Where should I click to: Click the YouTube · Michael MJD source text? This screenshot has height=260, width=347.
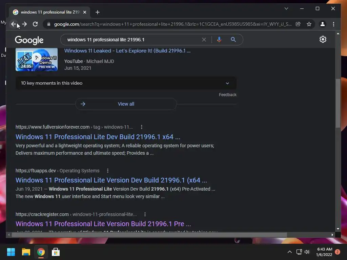pos(89,61)
